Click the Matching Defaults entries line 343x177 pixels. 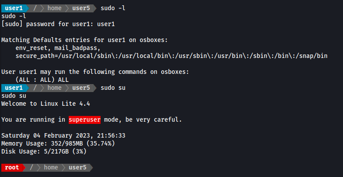(85, 40)
